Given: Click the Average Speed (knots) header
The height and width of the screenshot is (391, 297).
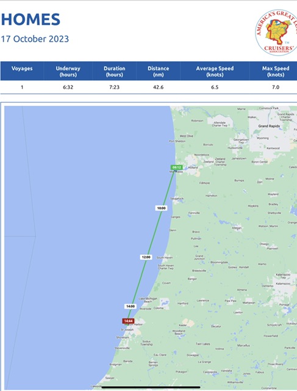Looking at the screenshot, I should coord(215,71).
